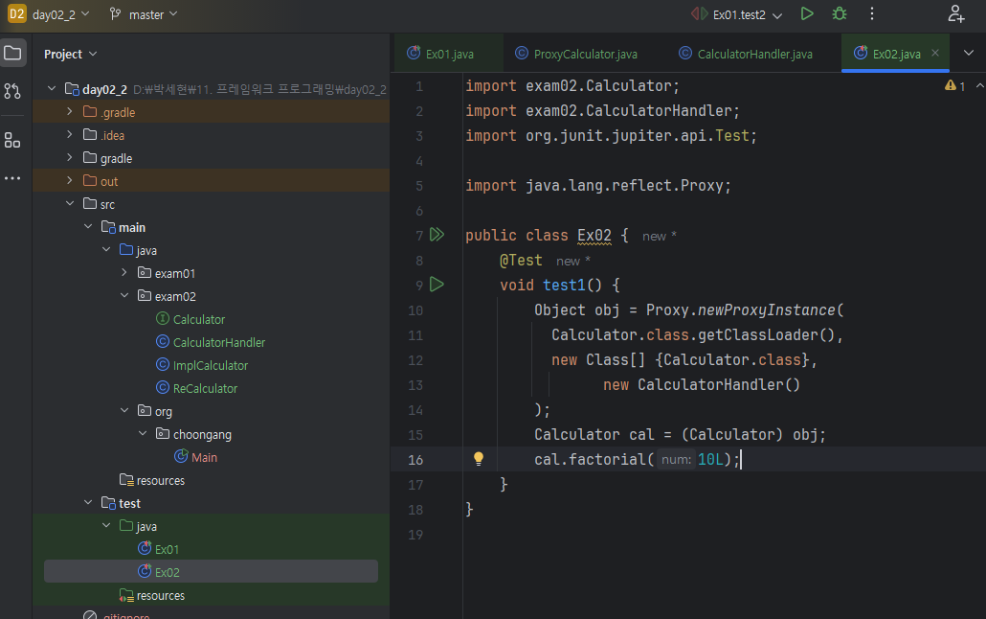
Task: Expand the gradle folder
Action: click(x=70, y=157)
